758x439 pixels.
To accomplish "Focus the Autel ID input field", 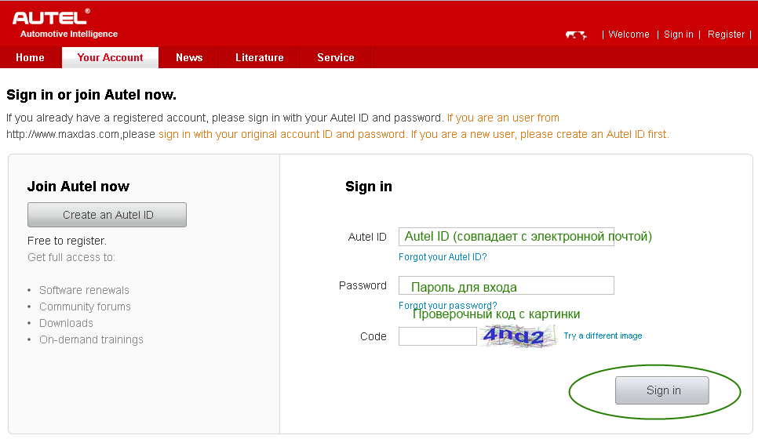I will point(506,237).
